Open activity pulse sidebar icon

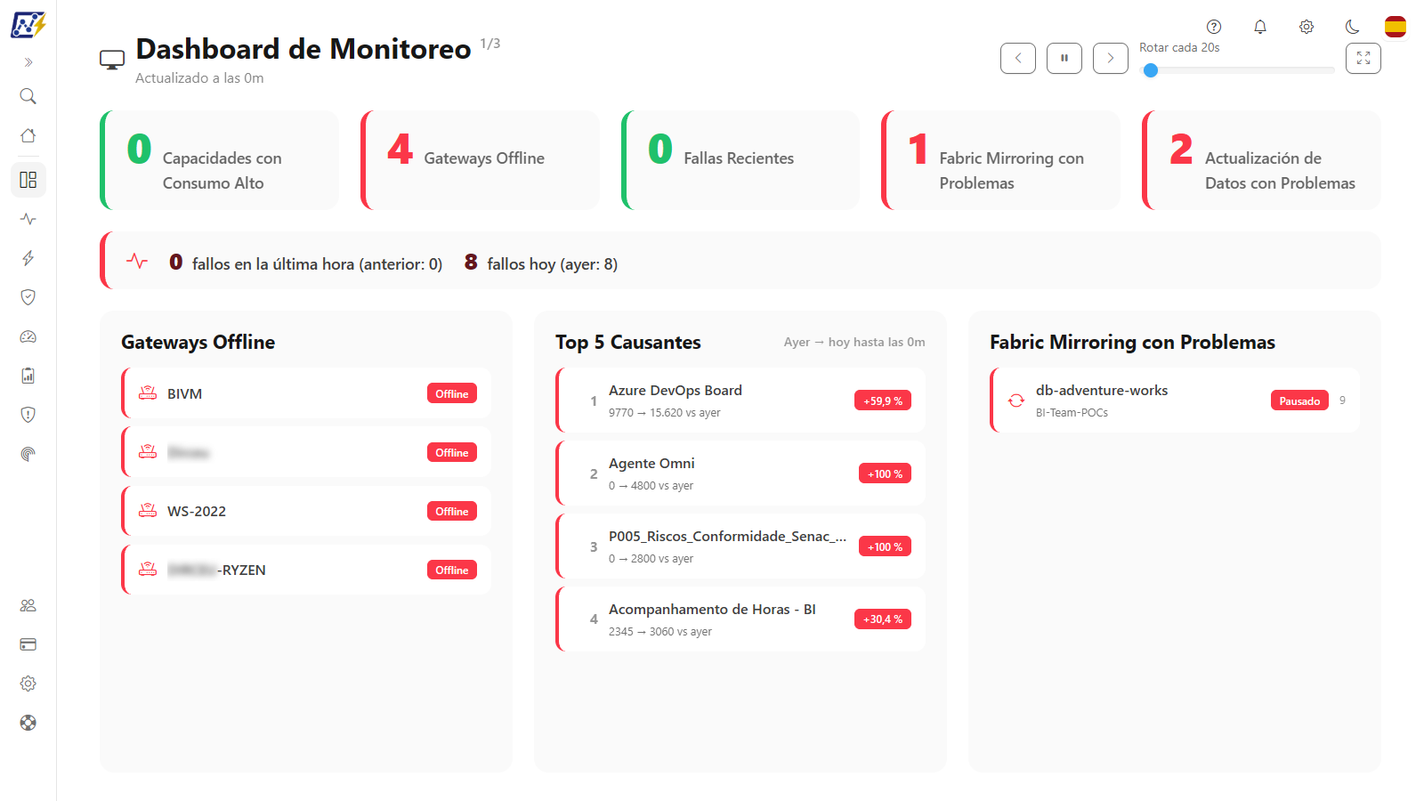(x=28, y=219)
